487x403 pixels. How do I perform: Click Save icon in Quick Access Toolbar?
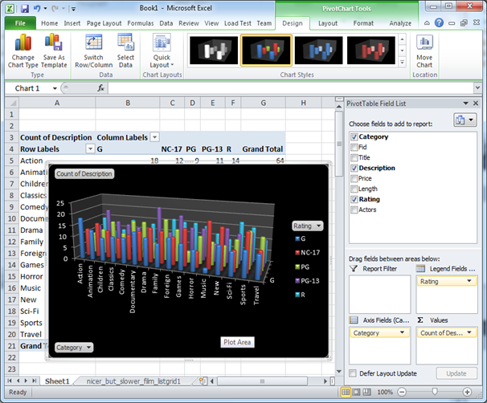(x=25, y=8)
